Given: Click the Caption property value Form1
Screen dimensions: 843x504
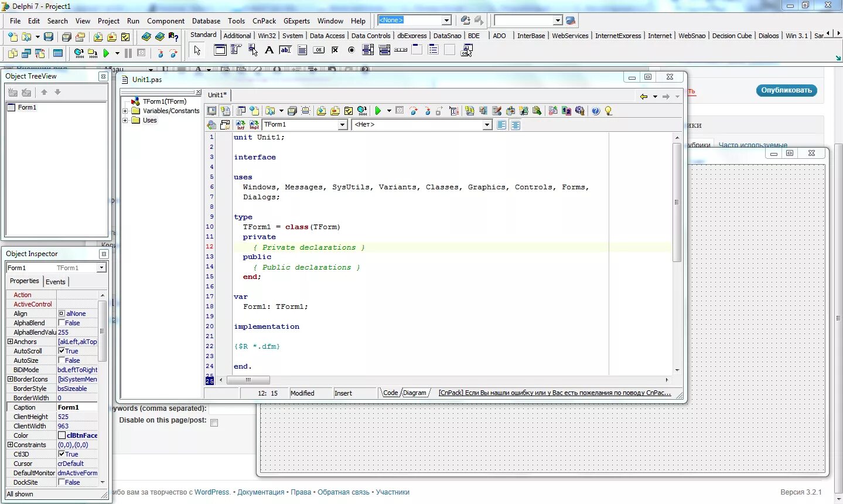Looking at the screenshot, I should (x=77, y=407).
